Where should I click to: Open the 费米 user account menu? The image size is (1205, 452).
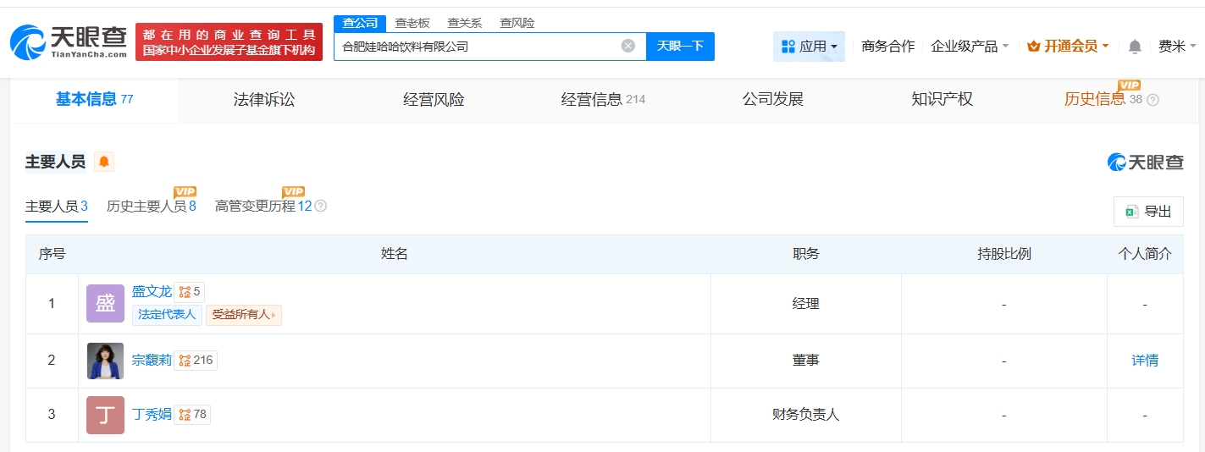(1177, 47)
